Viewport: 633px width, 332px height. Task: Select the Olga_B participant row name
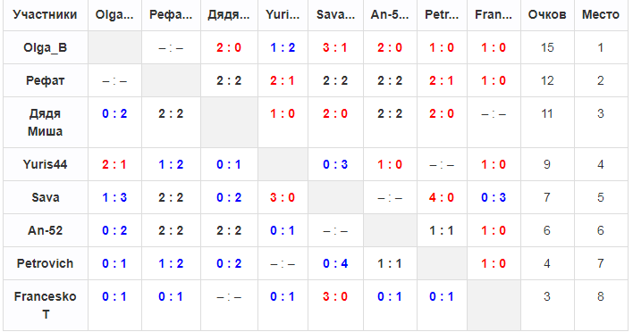coord(45,47)
